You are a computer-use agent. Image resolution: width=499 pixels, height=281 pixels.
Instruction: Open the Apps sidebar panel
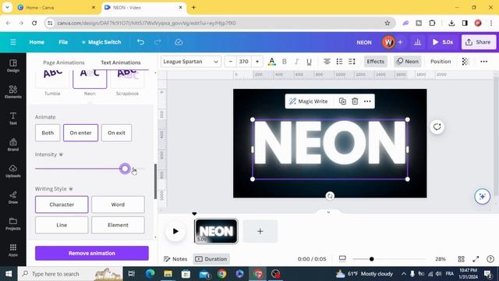pos(13,251)
